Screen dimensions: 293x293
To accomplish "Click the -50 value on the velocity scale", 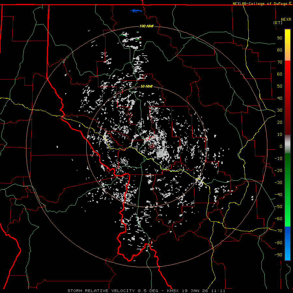I will tap(278, 207).
